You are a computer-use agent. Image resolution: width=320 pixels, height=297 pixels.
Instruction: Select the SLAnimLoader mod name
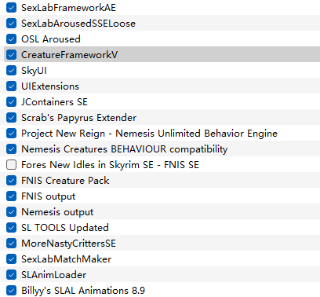tap(54, 275)
